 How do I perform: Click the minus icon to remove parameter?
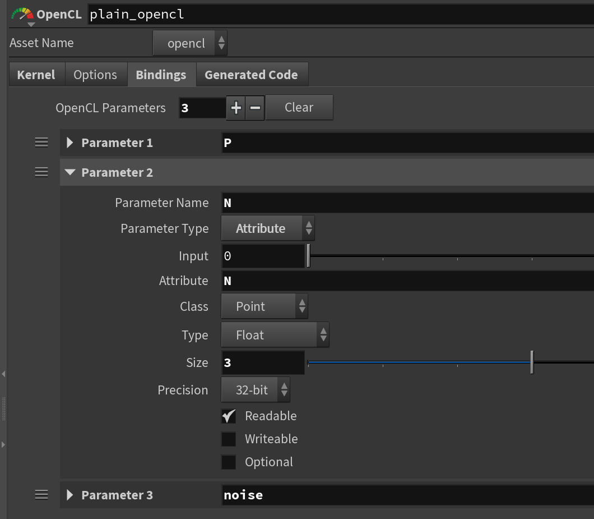coord(255,108)
